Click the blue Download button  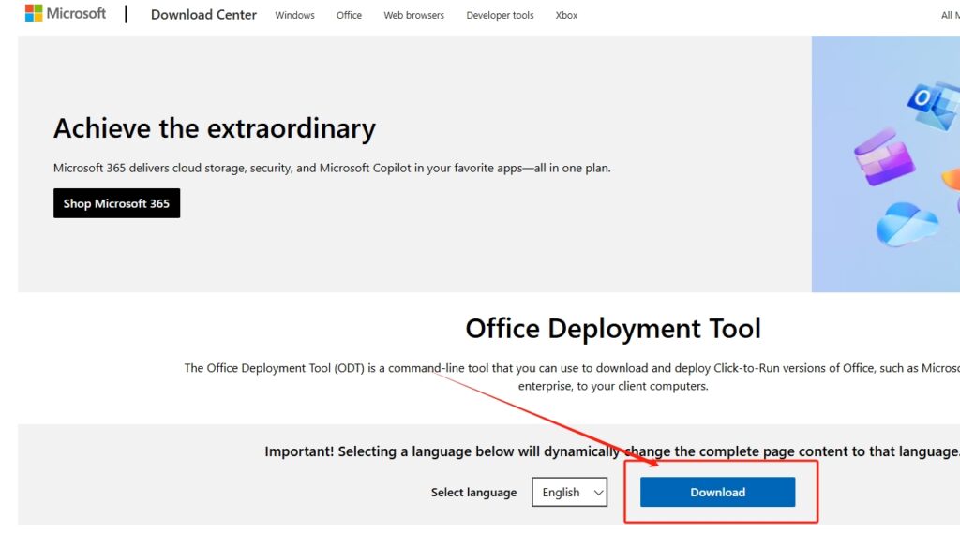coord(717,493)
